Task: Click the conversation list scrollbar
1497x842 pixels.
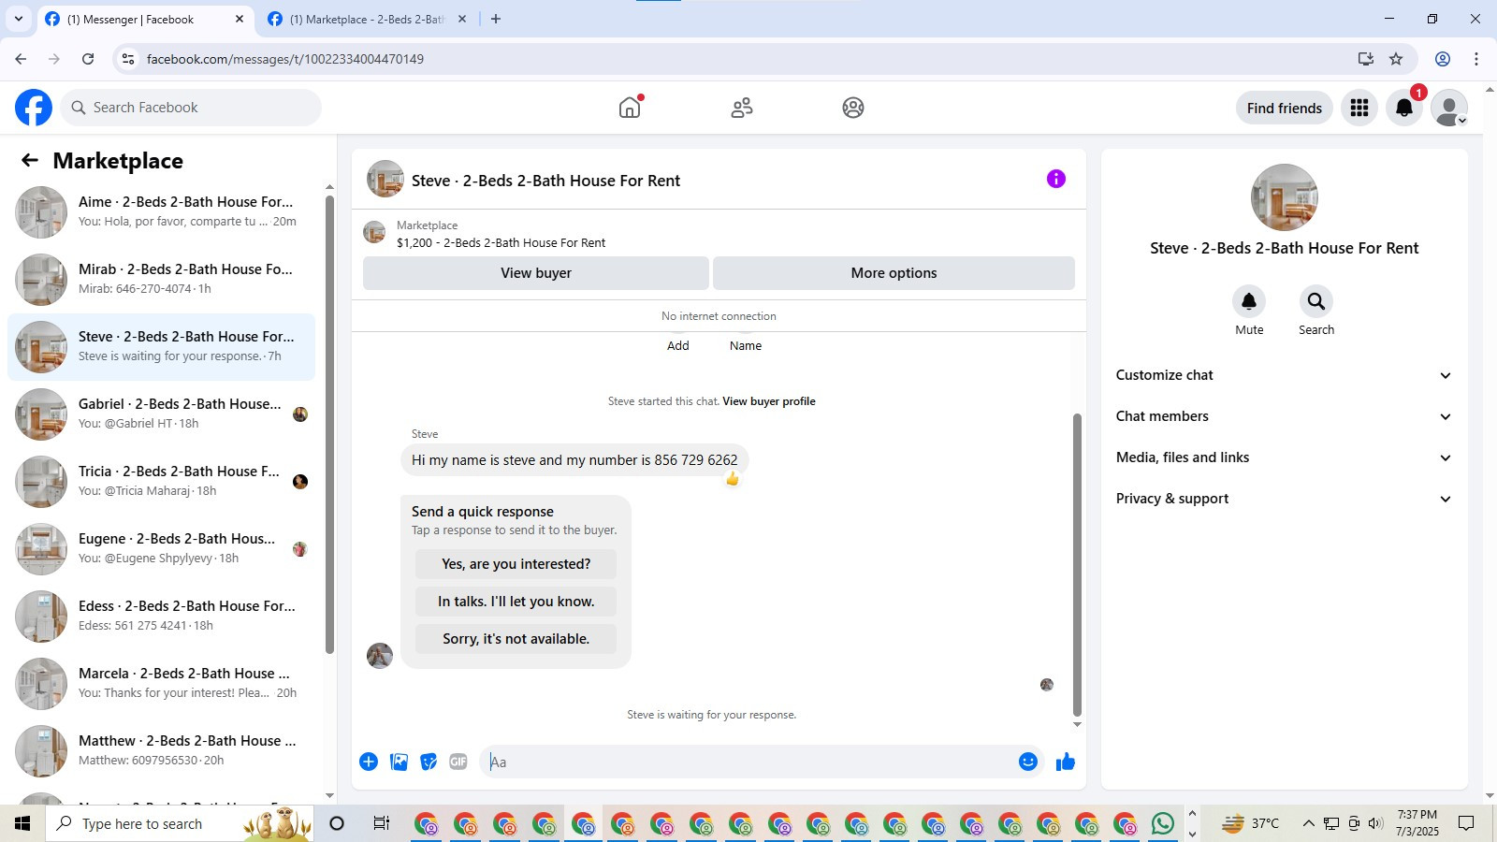Action: tap(329, 424)
